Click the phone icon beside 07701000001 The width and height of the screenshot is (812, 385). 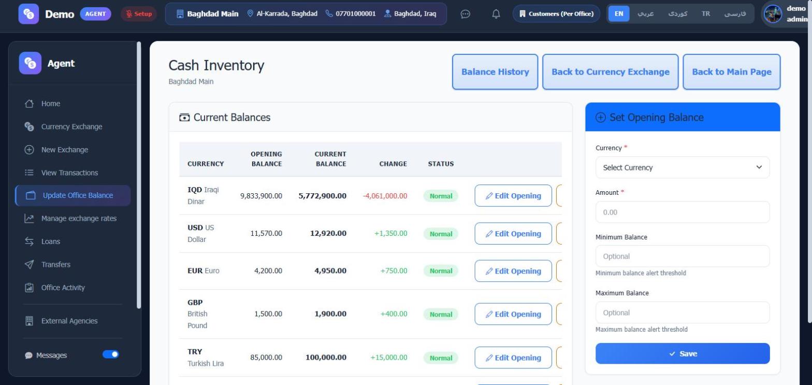pos(329,13)
